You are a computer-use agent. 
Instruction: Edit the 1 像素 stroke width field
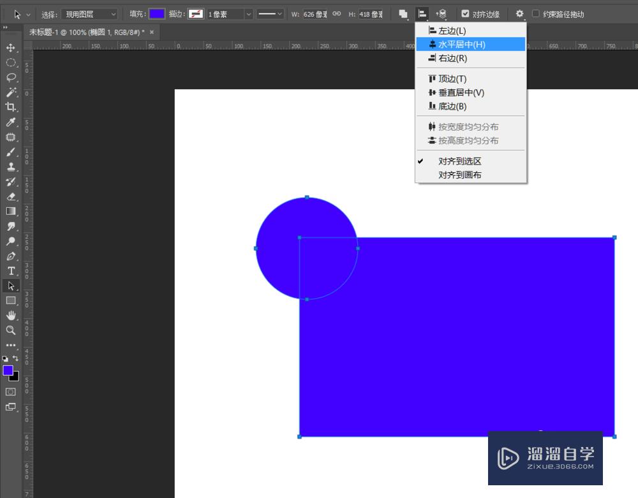pyautogui.click(x=225, y=14)
